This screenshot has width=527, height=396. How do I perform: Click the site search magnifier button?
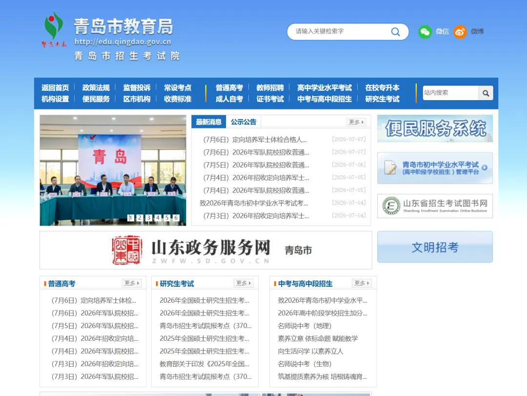pyautogui.click(x=486, y=93)
